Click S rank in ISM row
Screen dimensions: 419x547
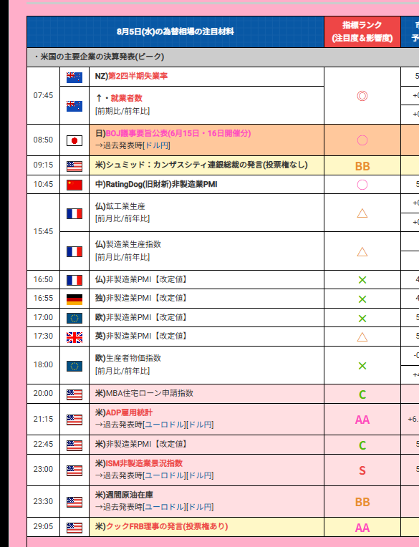[362, 470]
